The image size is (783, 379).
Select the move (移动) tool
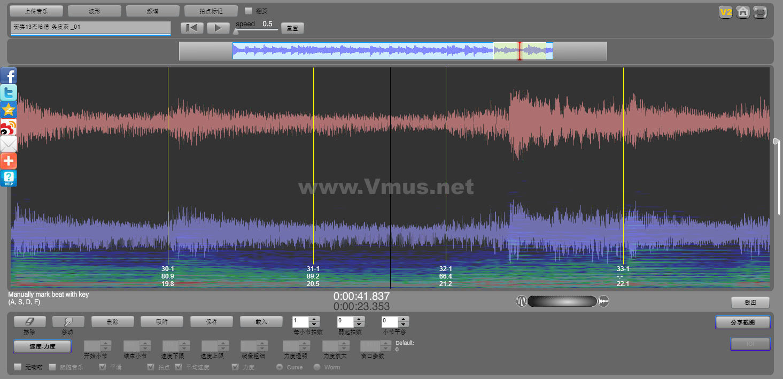68,322
